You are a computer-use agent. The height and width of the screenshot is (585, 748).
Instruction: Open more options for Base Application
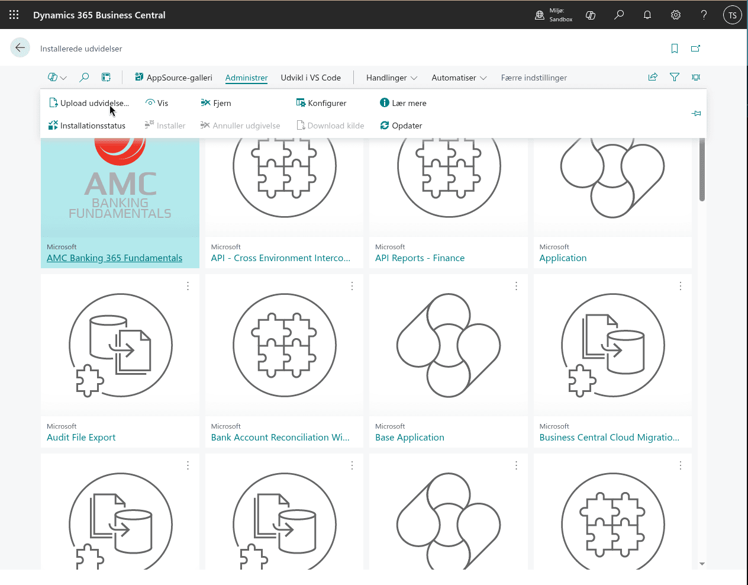tap(517, 286)
